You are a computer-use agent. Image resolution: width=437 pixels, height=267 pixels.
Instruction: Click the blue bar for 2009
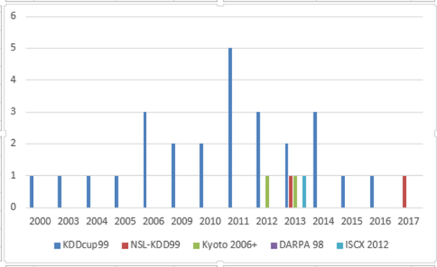tap(173, 176)
